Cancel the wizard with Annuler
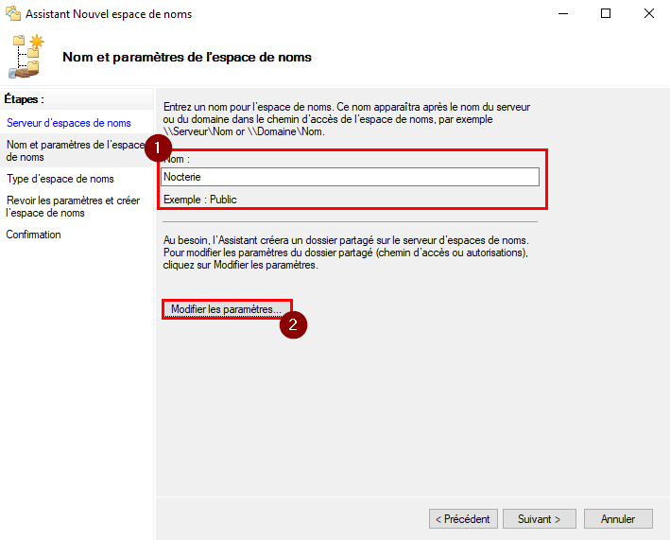This screenshot has height=540, width=670. (618, 519)
